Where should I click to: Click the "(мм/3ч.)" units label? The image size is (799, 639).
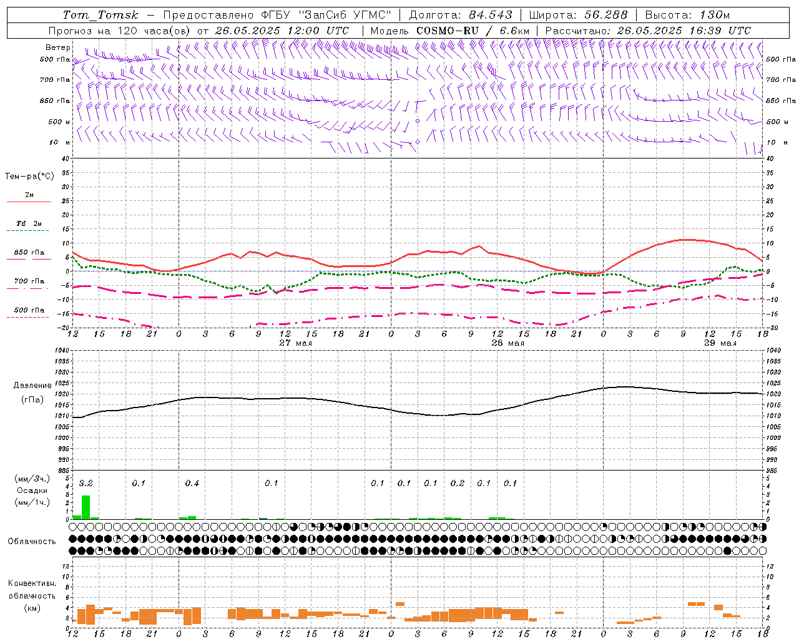(32, 479)
